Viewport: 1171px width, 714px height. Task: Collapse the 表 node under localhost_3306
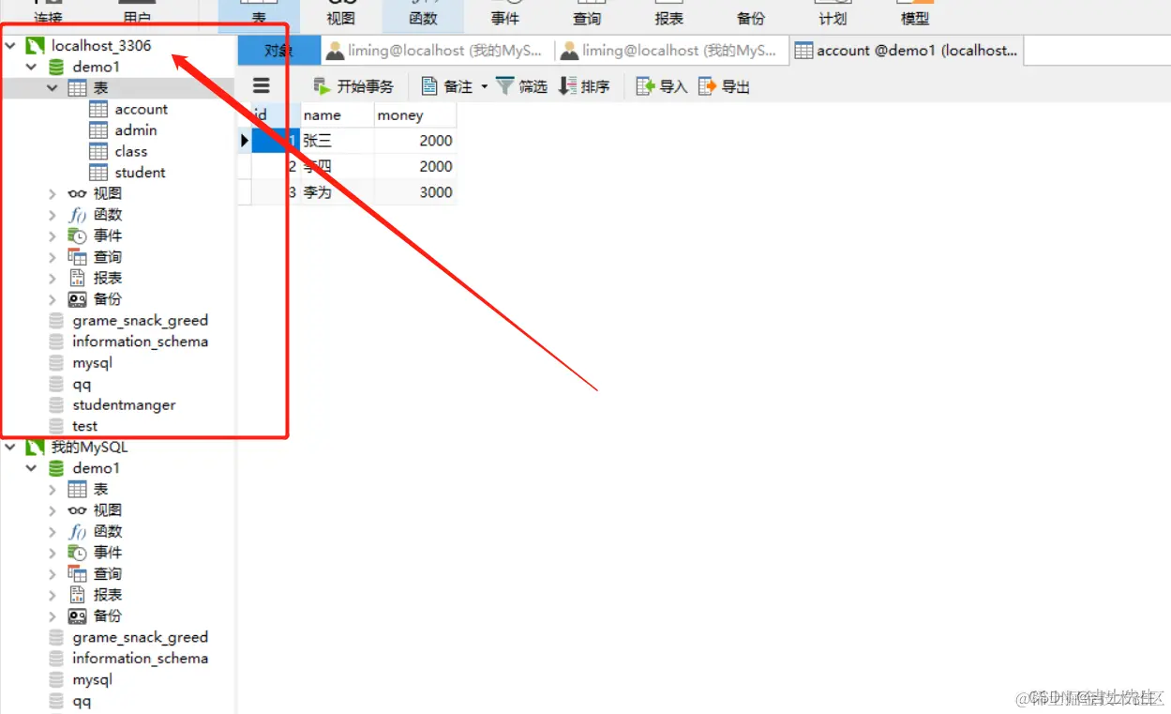coord(53,88)
